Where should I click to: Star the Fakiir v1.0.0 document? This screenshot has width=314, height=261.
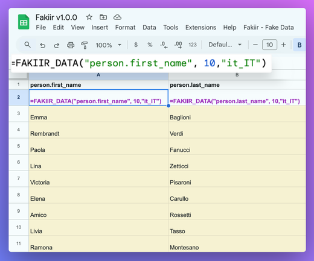click(x=89, y=17)
